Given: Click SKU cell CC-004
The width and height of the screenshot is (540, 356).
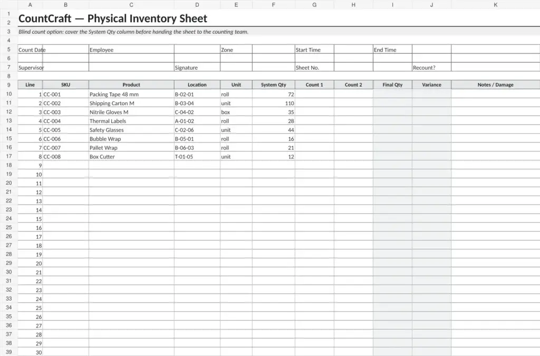Looking at the screenshot, I should (65, 121).
